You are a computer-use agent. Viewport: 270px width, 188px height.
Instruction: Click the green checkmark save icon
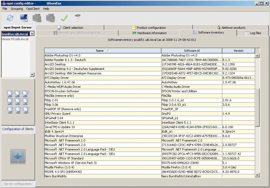click(64, 18)
